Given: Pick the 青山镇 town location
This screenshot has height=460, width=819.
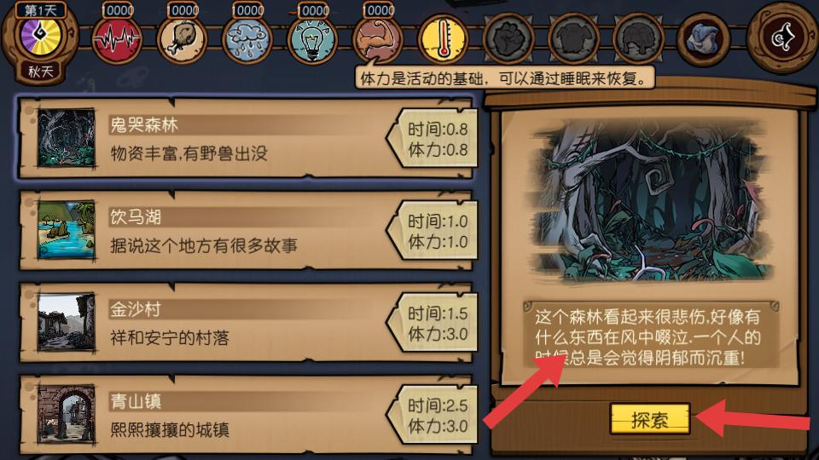Looking at the screenshot, I should click(247, 415).
